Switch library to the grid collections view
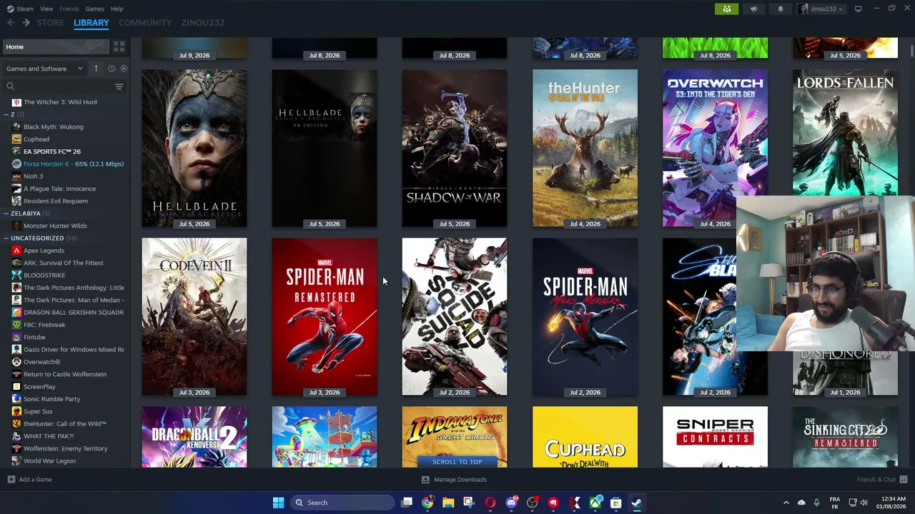915x514 pixels. [119, 46]
